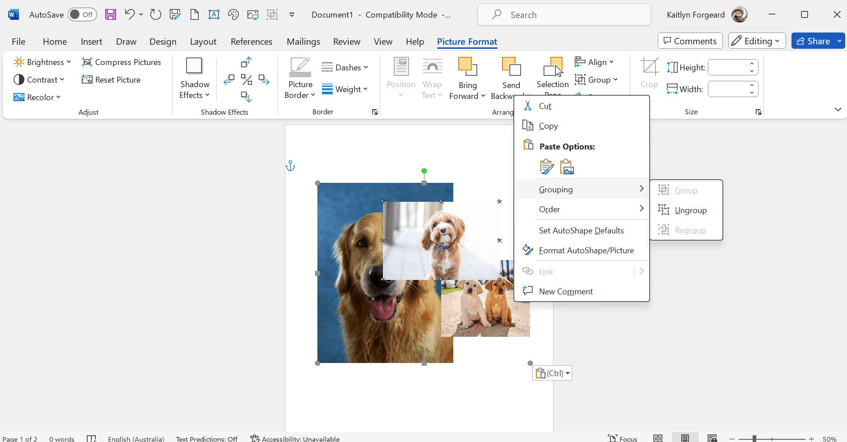Click the zoom slider handle
This screenshot has height=442, width=847.
[x=754, y=438]
